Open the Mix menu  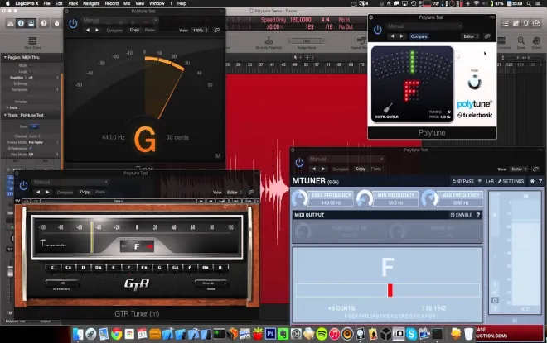coord(127,3)
